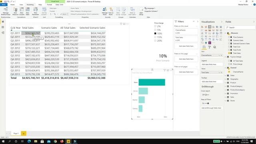256x144 pixels.
Task: Deselect the 10% price change option
Action: click(x=155, y=34)
